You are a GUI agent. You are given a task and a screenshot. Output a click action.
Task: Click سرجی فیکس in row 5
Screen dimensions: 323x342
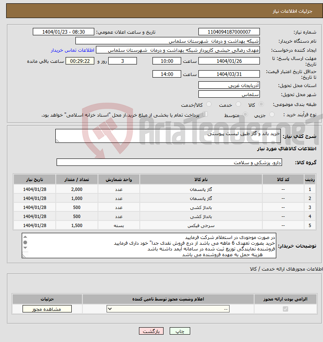201,225
